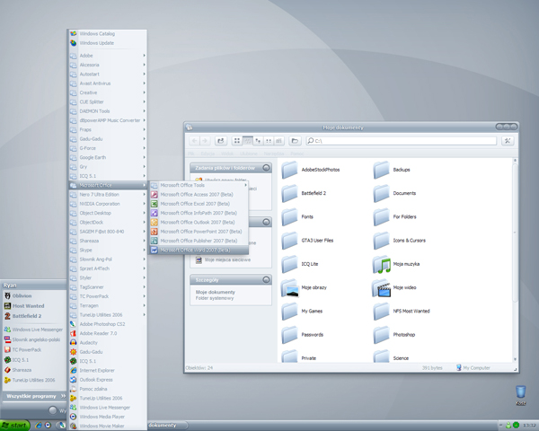Expand the Microsoft Office Tools submenu
539x431 pixels.
click(x=199, y=185)
